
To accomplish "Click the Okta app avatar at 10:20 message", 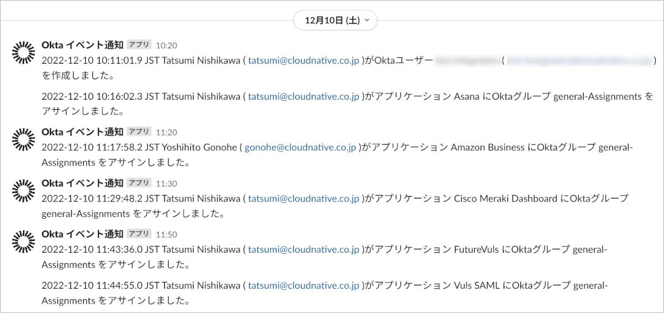I will pyautogui.click(x=23, y=53).
